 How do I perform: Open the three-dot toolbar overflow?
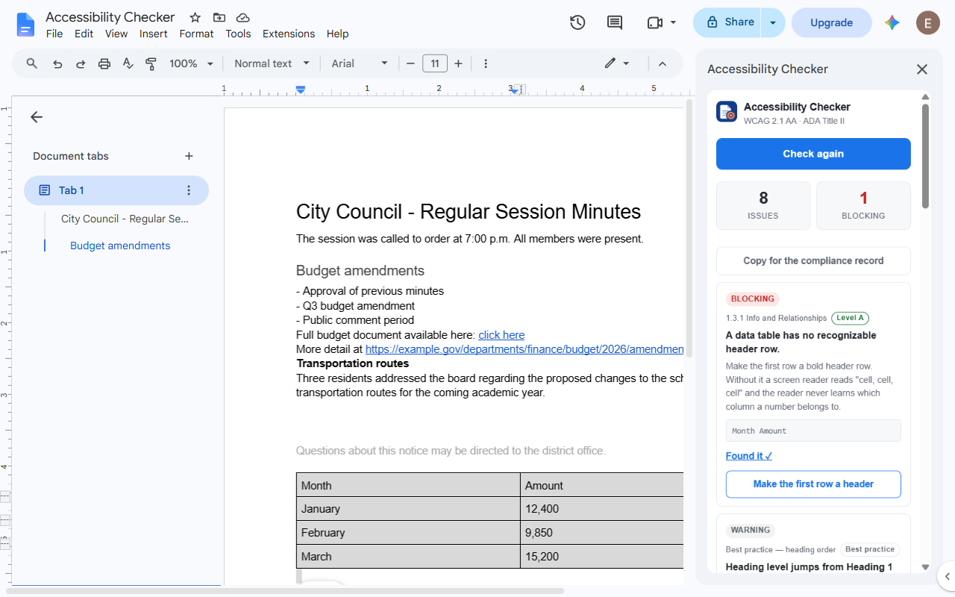[486, 63]
